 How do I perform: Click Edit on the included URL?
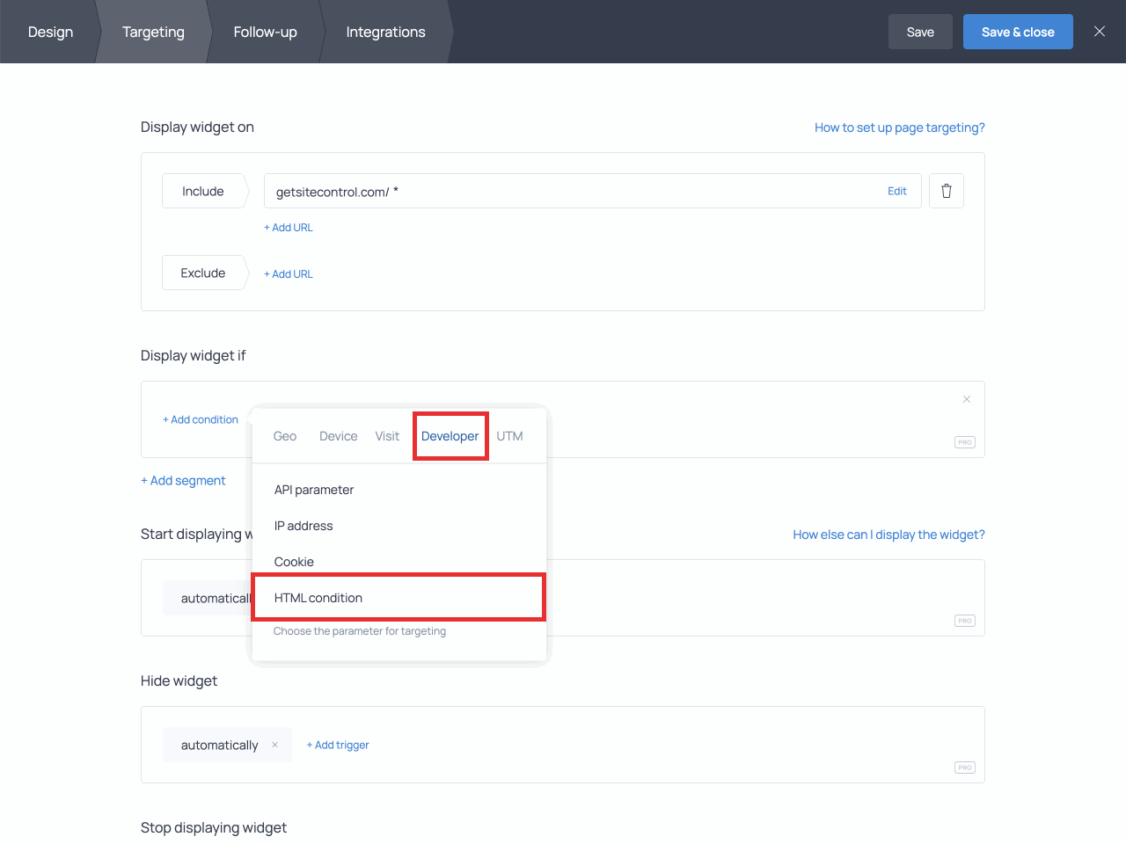pyautogui.click(x=896, y=191)
